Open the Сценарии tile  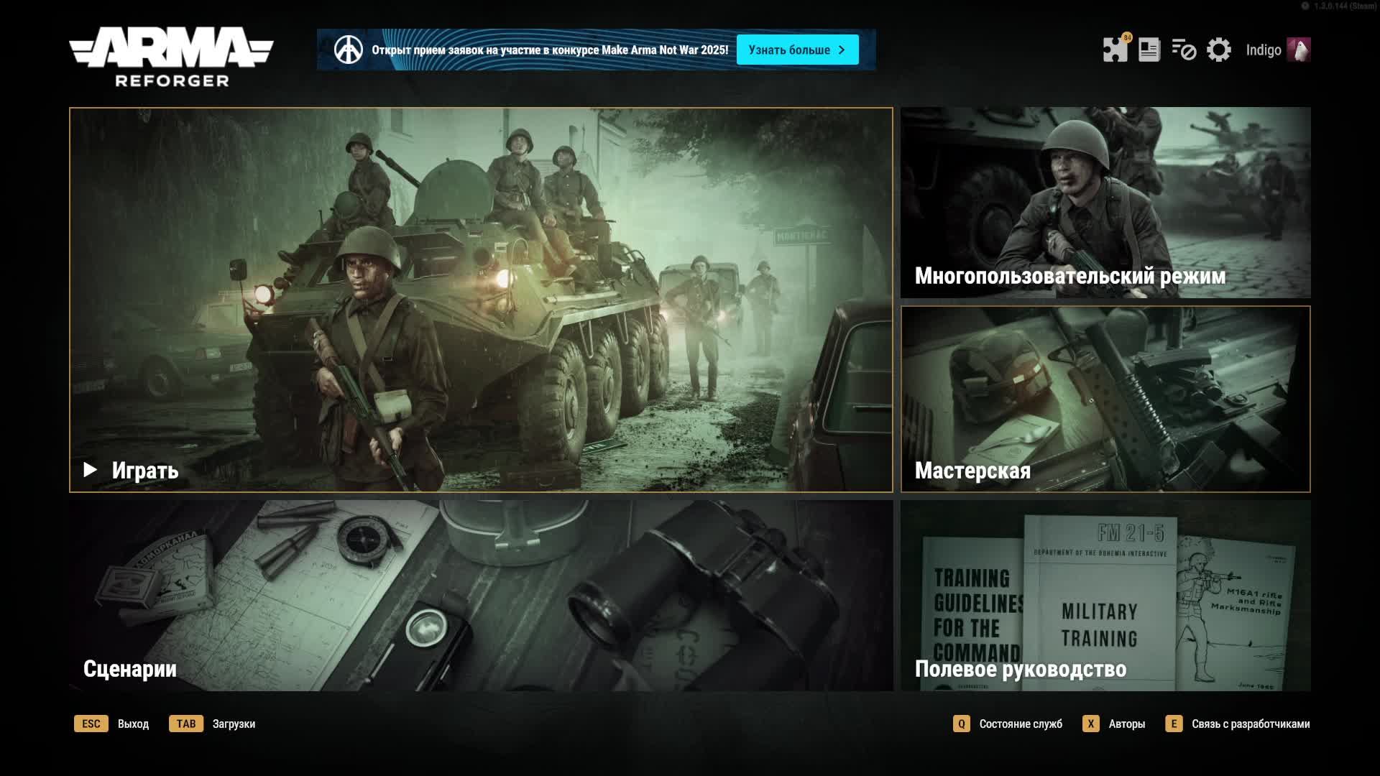point(481,596)
